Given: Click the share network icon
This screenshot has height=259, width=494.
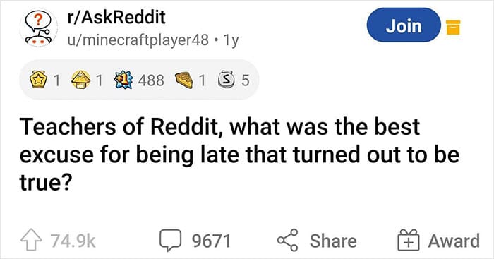Looking at the screenshot, I should [x=288, y=240].
